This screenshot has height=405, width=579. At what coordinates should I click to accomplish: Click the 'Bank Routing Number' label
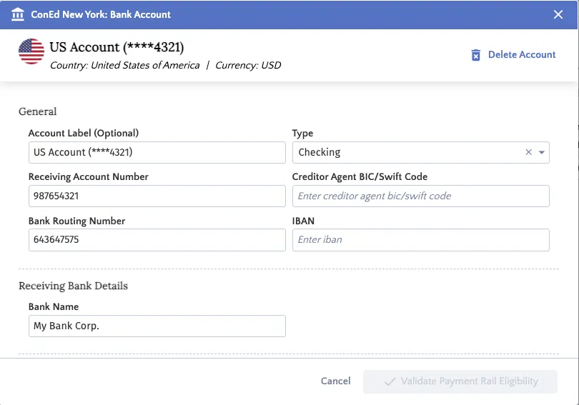click(76, 221)
